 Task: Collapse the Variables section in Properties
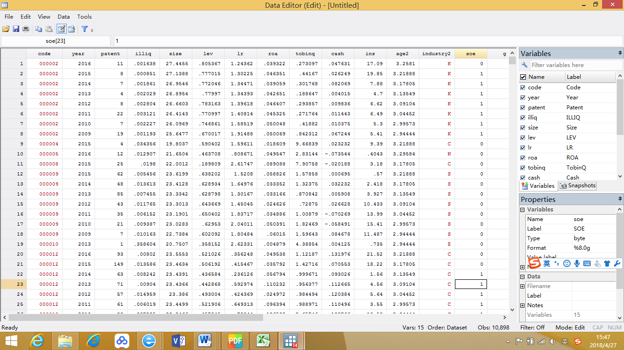point(523,210)
